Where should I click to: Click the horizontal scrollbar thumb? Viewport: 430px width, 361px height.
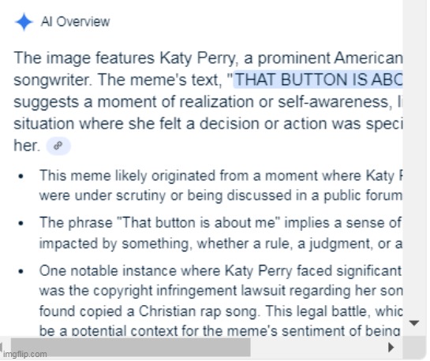(130, 347)
